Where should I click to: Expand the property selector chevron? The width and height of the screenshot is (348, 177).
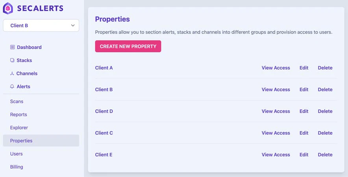(73, 26)
